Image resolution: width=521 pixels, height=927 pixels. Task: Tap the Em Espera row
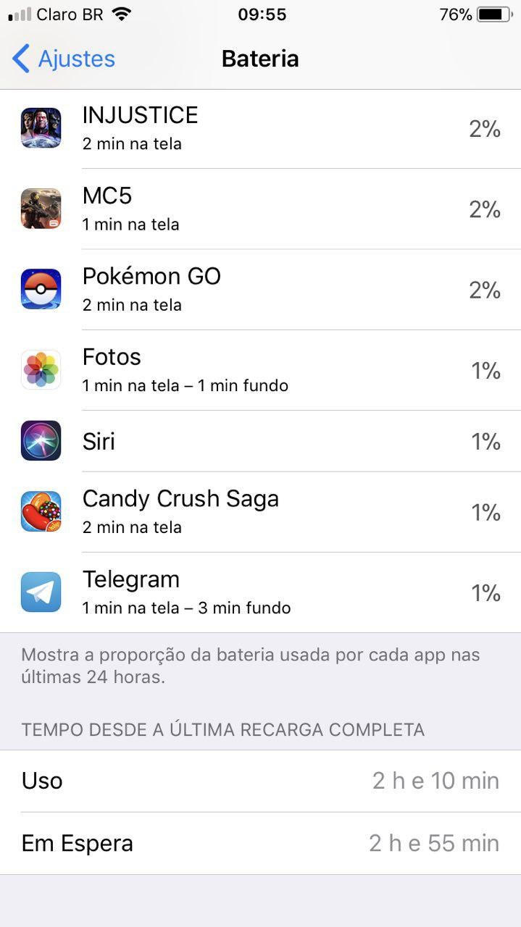pyautogui.click(x=260, y=843)
